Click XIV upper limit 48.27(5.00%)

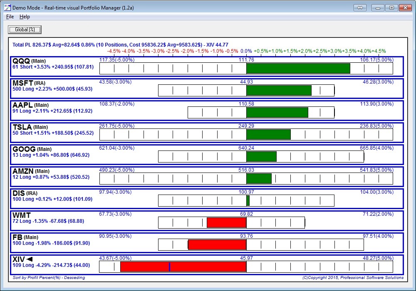pyautogui.click(x=378, y=258)
